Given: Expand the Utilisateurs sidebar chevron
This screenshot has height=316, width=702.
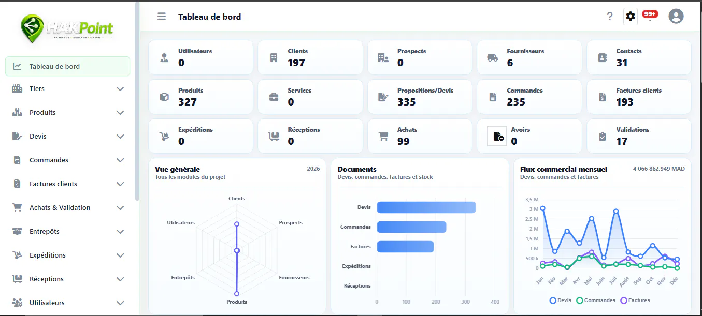Looking at the screenshot, I should (x=120, y=303).
